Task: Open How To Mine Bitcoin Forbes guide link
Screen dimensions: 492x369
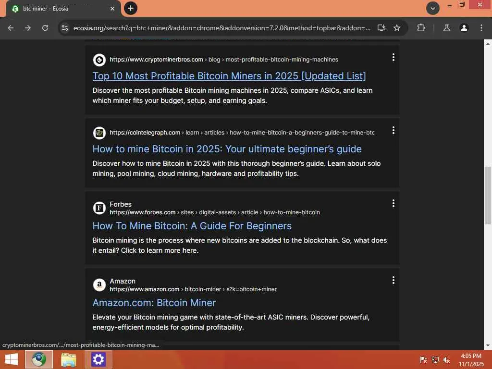Action: pos(192,226)
